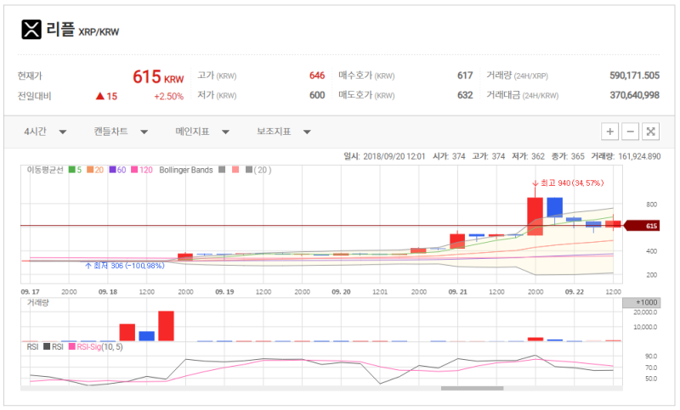
Task: Click pink 120-period moving average swatch
Action: click(x=134, y=170)
